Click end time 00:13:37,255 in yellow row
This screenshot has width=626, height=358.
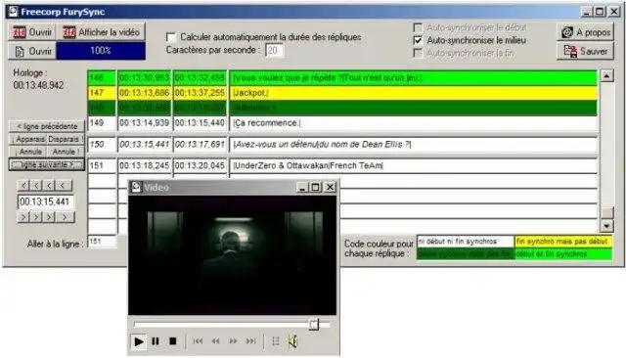pos(200,93)
